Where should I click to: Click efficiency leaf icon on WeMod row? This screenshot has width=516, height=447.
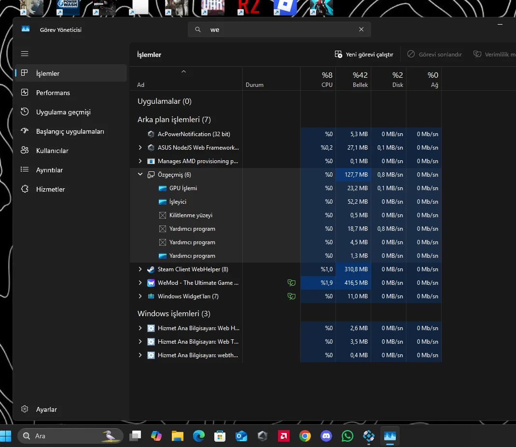click(292, 283)
